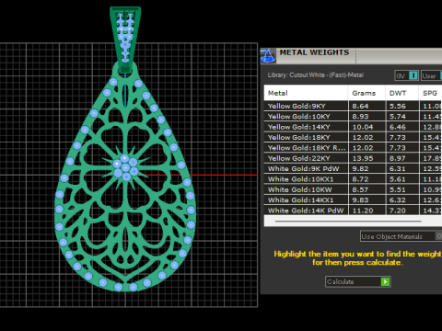This screenshot has height=331, width=442.
Task: Sort by the Grams column header
Action: tap(366, 93)
